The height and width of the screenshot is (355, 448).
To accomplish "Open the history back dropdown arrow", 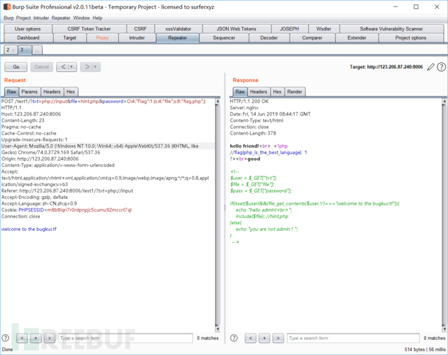I will click(71, 67).
